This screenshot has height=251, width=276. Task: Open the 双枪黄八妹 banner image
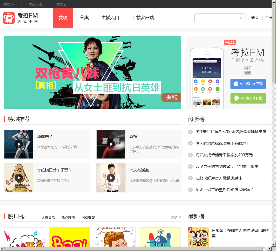pyautogui.click(x=92, y=72)
